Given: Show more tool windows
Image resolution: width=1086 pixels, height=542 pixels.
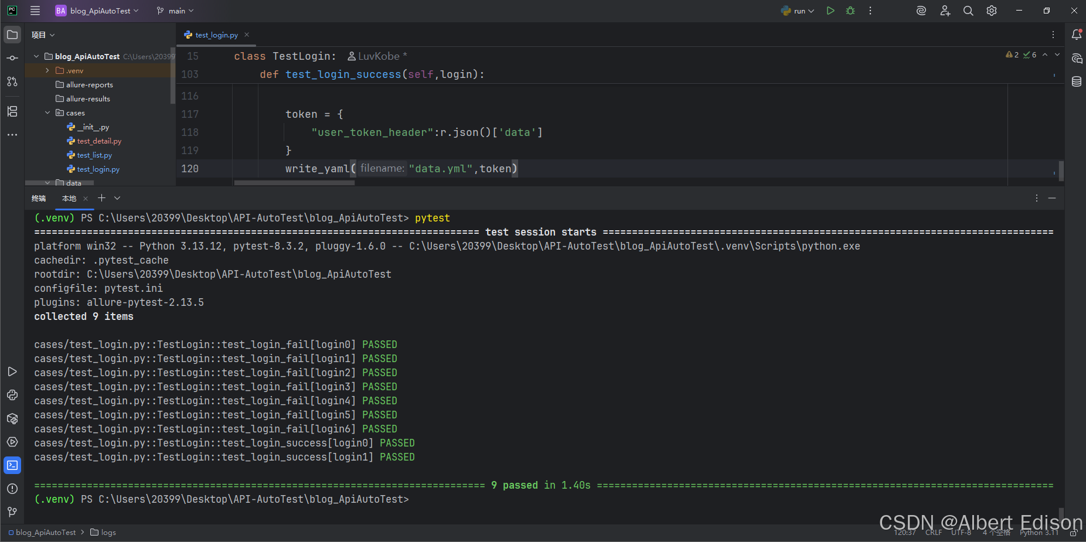Looking at the screenshot, I should (12, 135).
